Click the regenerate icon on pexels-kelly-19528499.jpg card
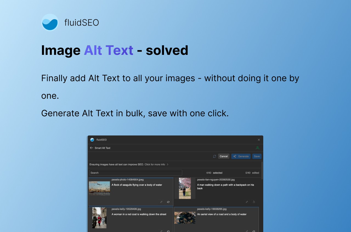 pyautogui.click(x=168, y=231)
